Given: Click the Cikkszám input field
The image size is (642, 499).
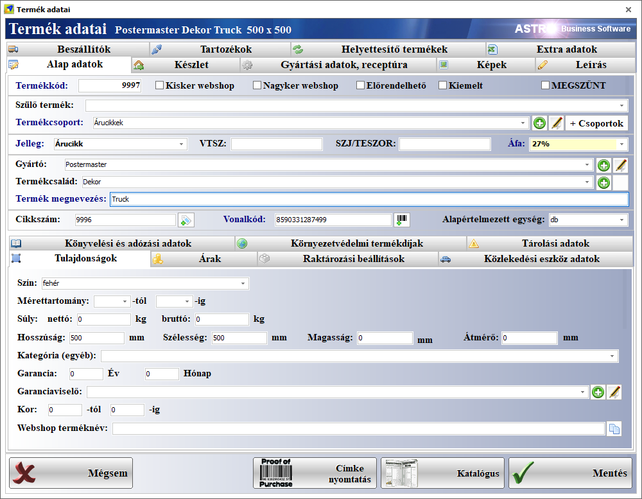Looking at the screenshot, I should (x=125, y=220).
